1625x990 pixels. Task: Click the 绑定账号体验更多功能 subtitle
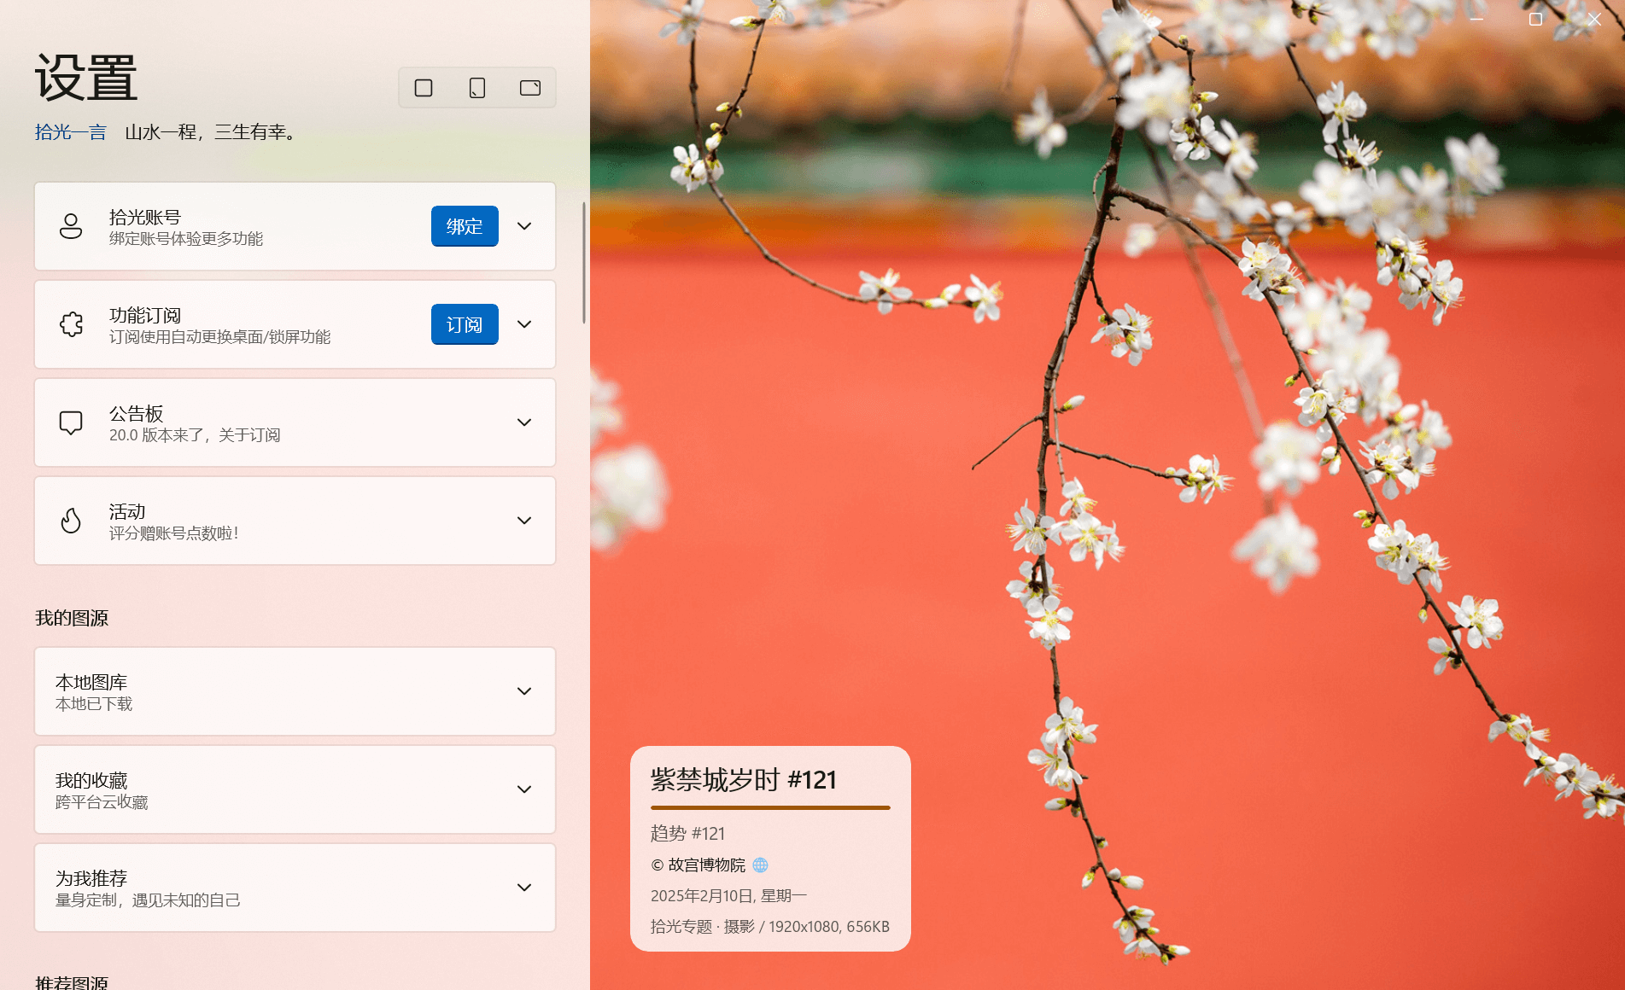pos(186,239)
